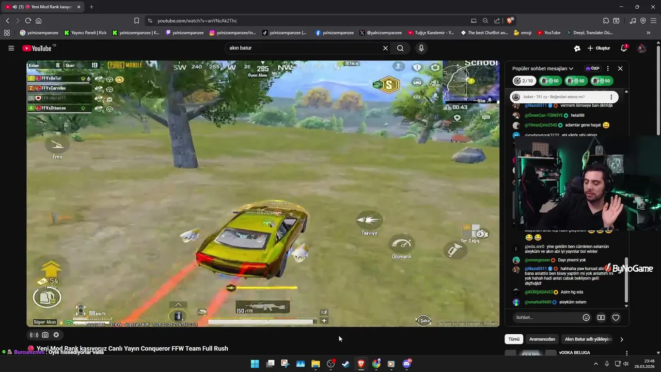661x372 pixels.
Task: Close the live chat panel
Action: pos(620,68)
